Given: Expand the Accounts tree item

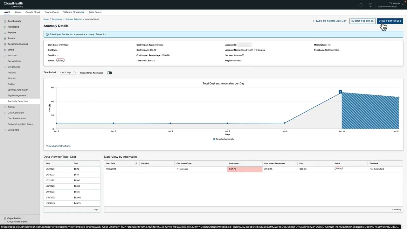Looking at the screenshot, I should [5, 55].
